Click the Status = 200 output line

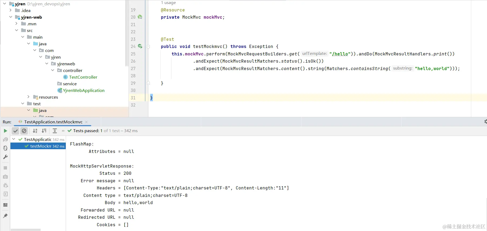[x=115, y=173]
